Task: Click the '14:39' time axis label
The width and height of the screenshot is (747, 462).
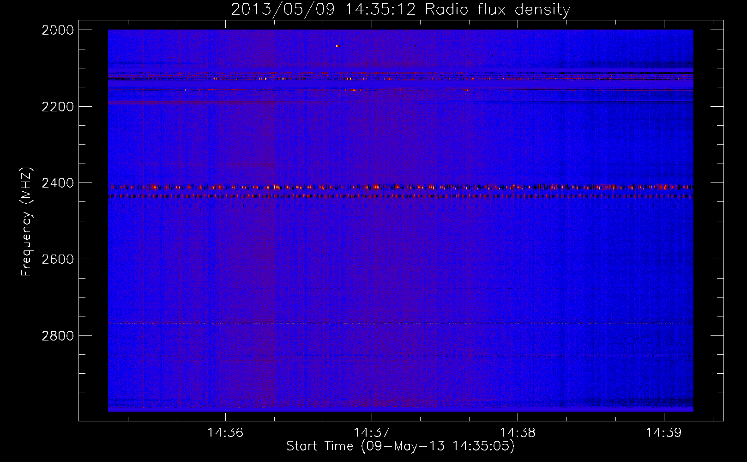Action: [664, 433]
